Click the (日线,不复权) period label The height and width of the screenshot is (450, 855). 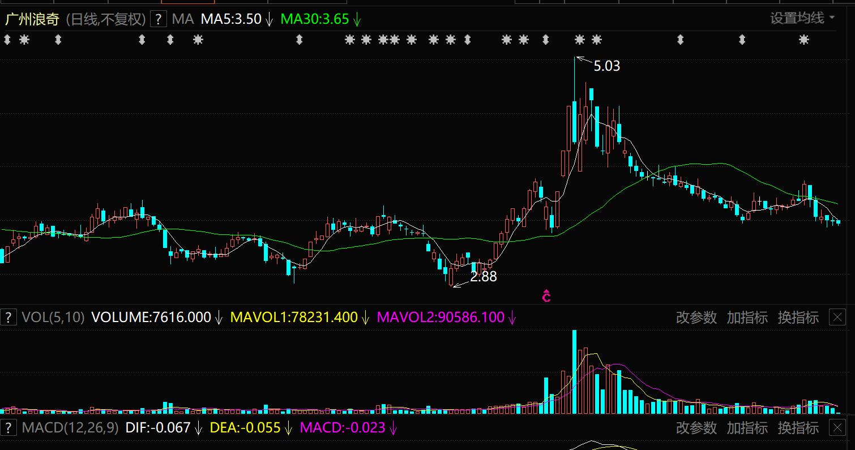(106, 19)
